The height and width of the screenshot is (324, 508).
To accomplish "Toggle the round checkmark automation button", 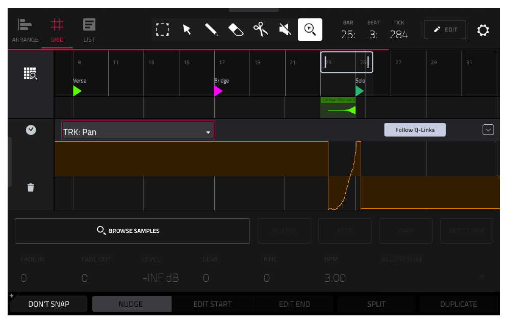I will (x=31, y=130).
